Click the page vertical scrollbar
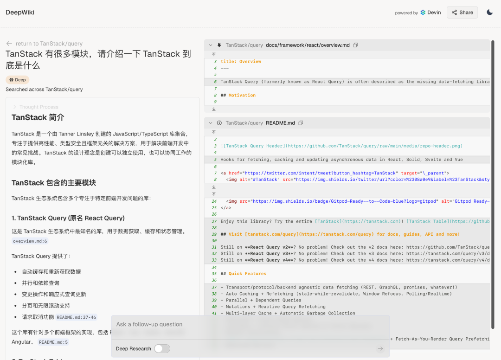This screenshot has width=501, height=360. click(493, 185)
